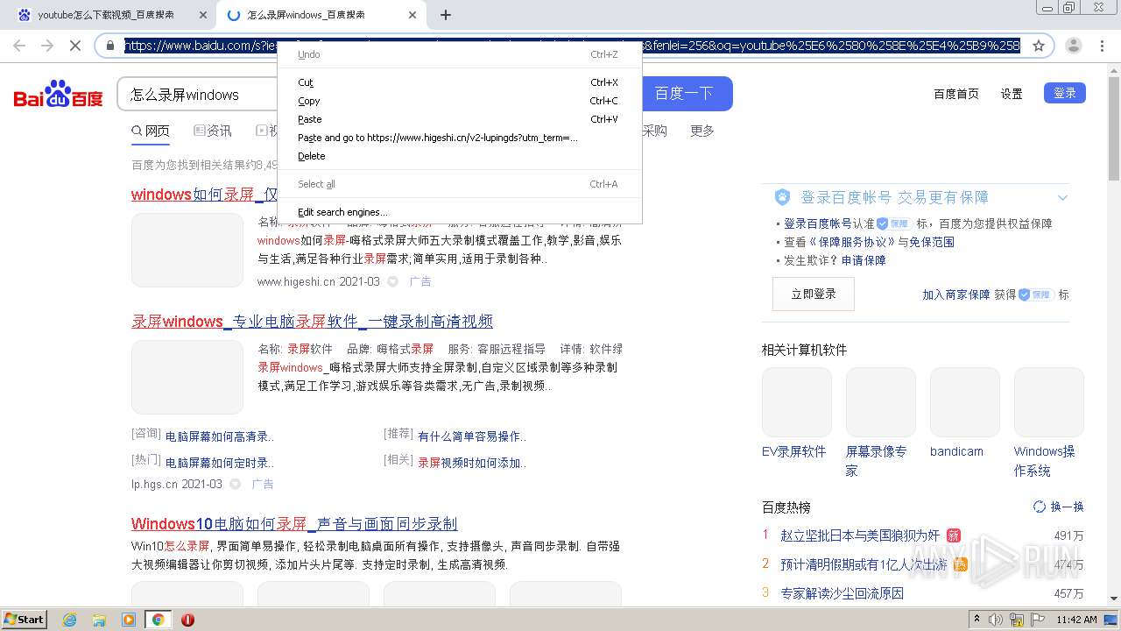The image size is (1121, 631).
Task: Open hot topic 专家解读沙尘回流原因
Action: pyautogui.click(x=842, y=593)
